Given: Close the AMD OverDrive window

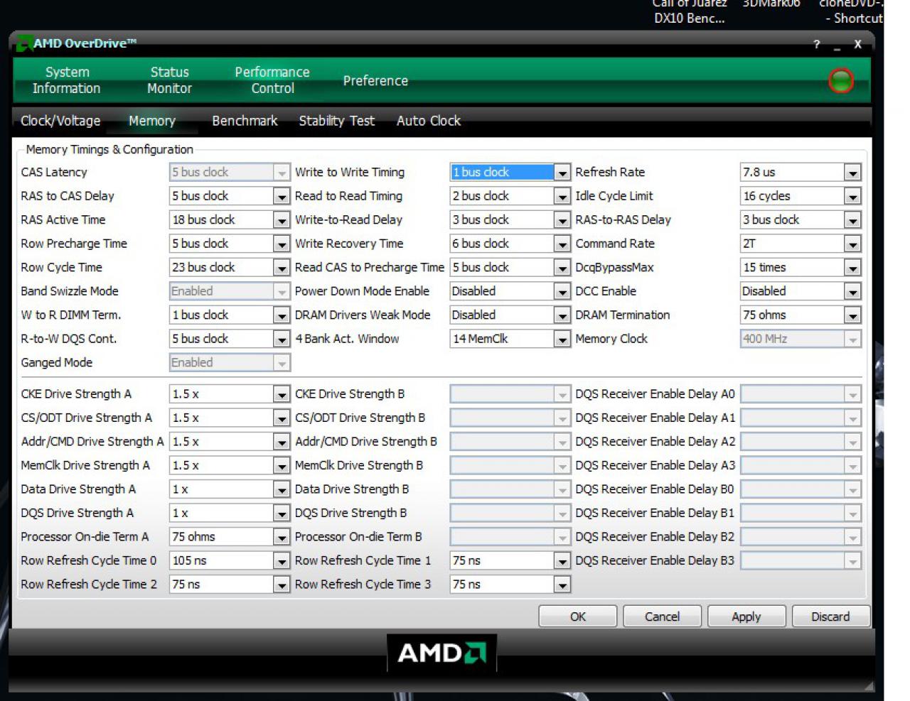Looking at the screenshot, I should pos(857,44).
